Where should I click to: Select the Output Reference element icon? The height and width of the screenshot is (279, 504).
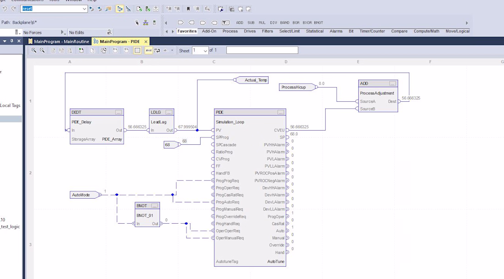click(x=192, y=23)
